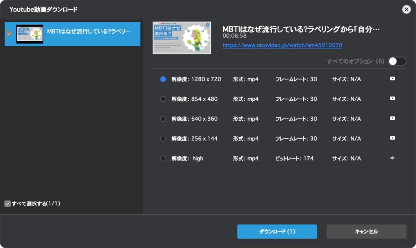The width and height of the screenshot is (416, 248).
Task: Enable the すべてのオプション switch
Action: tap(397, 61)
